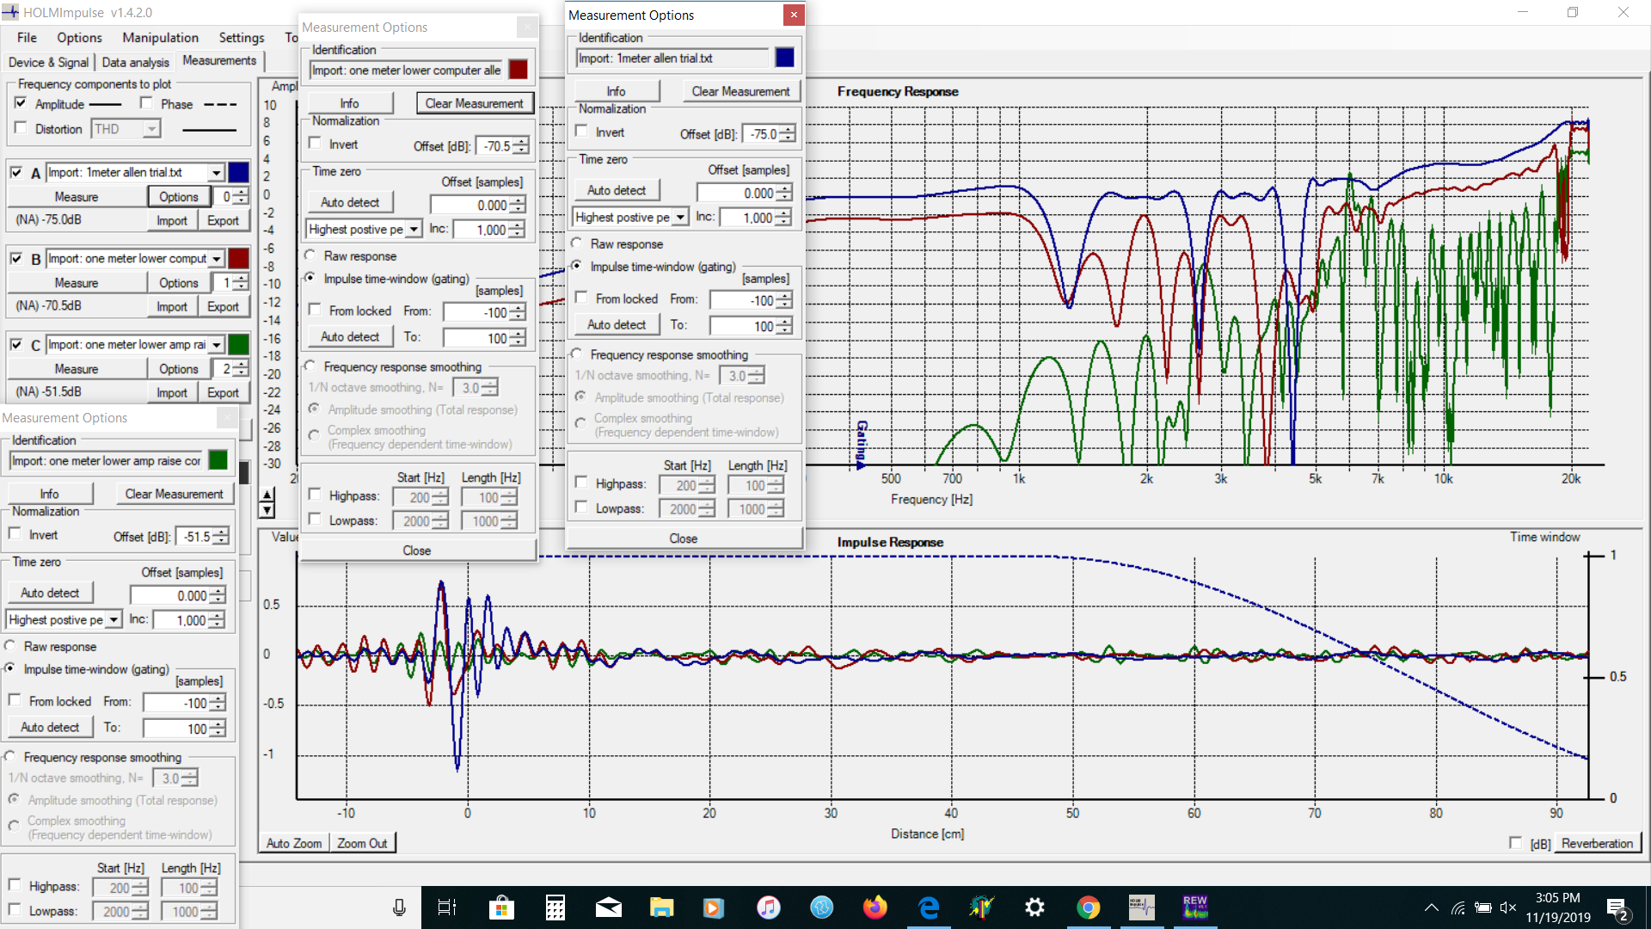This screenshot has height=929, width=1651.
Task: Click Auto Zoom below the impulse plot
Action: click(294, 843)
